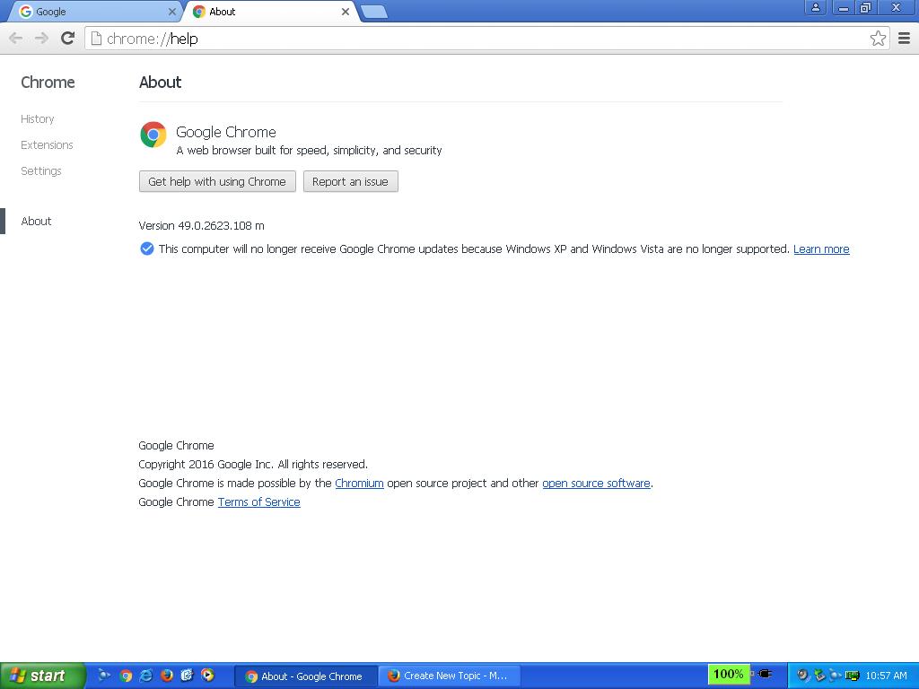Open the Terms of Service link
Screen dimensions: 919x689
[x=259, y=502]
